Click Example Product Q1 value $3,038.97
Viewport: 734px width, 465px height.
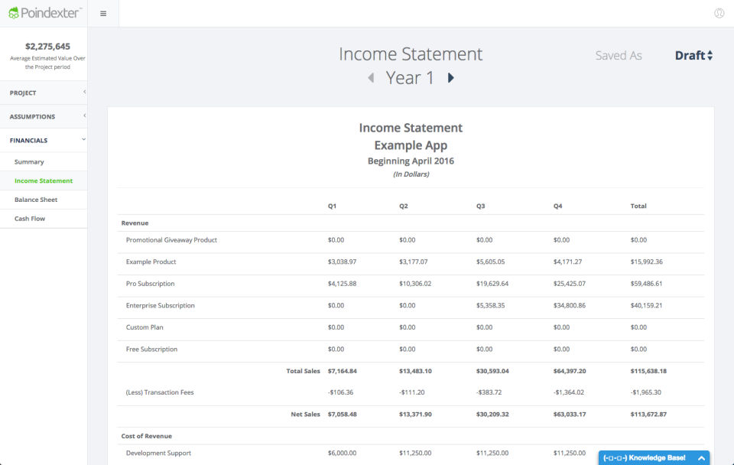click(342, 262)
